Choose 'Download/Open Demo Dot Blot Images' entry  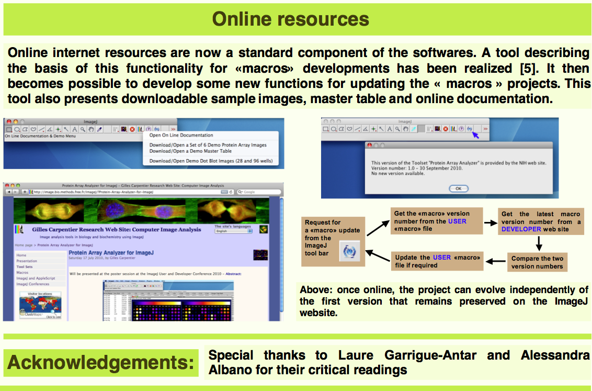click(x=211, y=161)
